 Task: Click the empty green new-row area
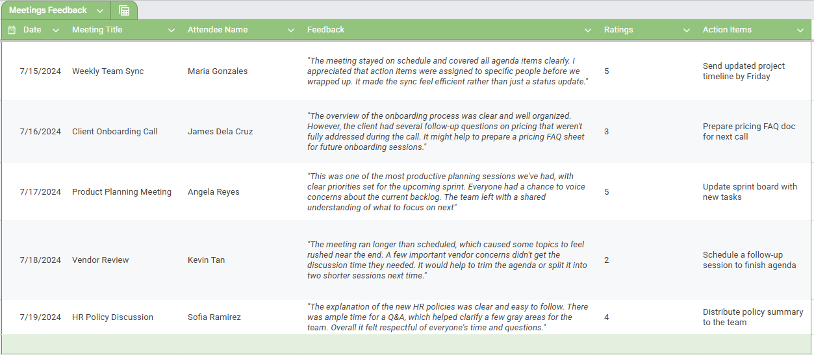(407, 344)
